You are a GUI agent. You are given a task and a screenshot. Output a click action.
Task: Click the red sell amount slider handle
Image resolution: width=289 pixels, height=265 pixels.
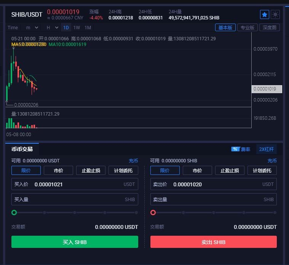153,213
